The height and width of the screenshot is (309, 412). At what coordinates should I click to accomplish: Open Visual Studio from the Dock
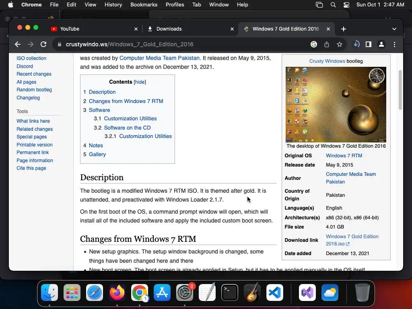[307, 293]
